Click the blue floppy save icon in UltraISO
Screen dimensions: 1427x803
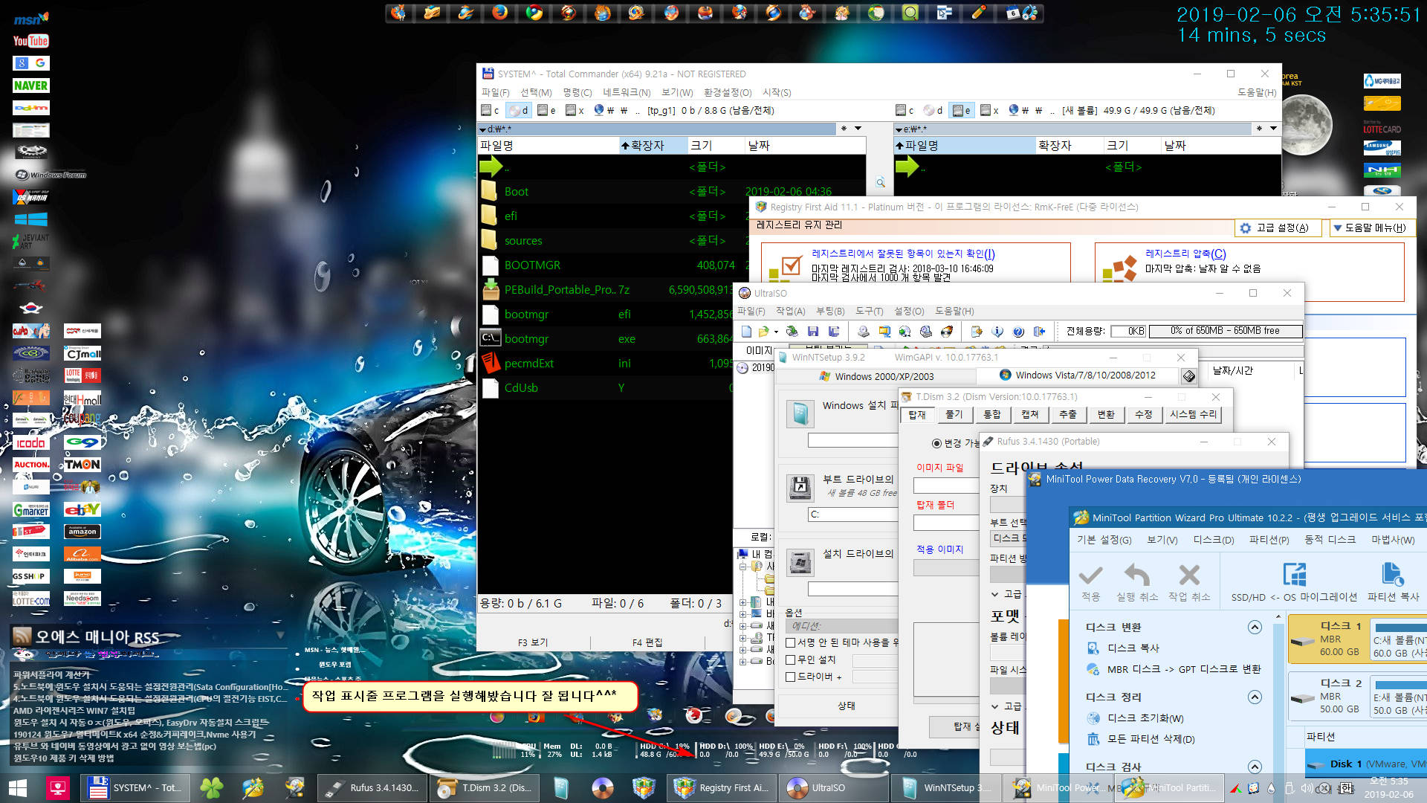click(x=812, y=332)
